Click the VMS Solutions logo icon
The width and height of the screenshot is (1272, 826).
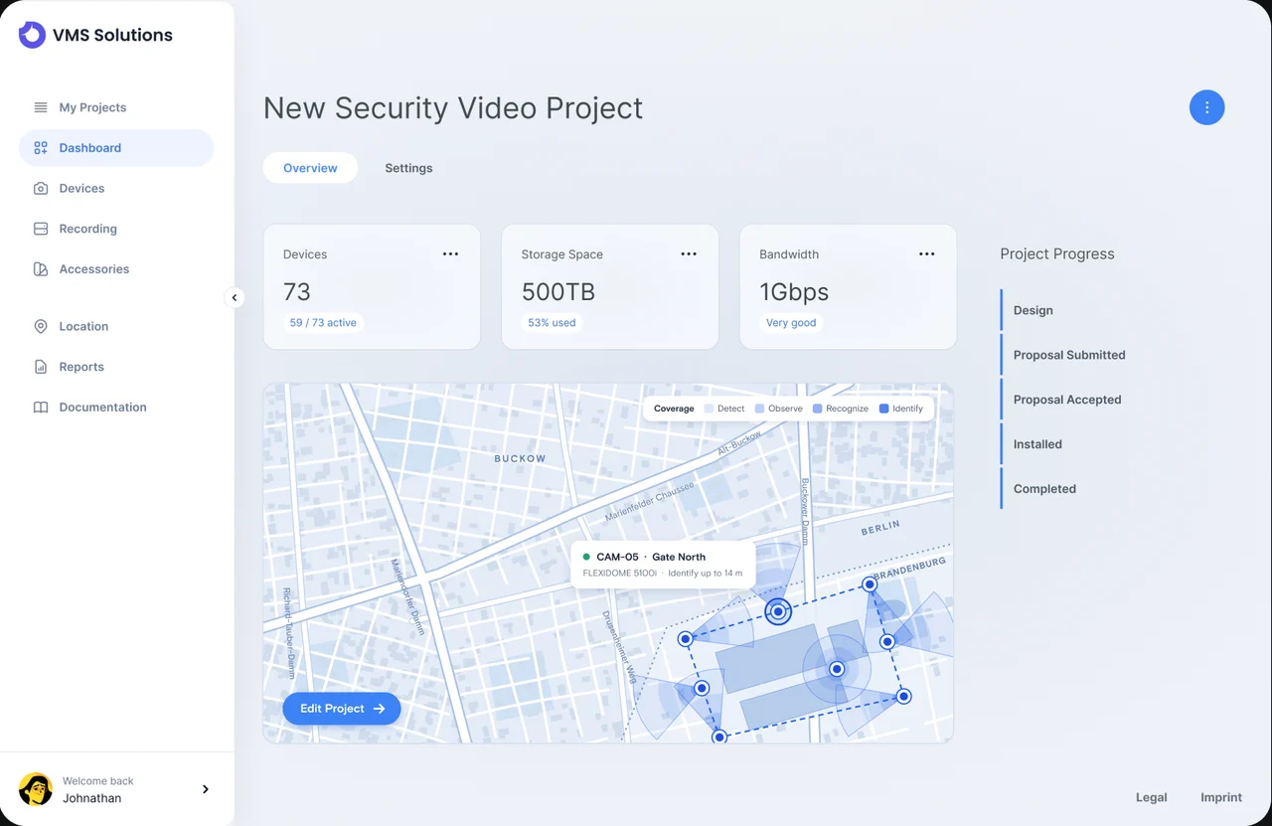click(32, 35)
